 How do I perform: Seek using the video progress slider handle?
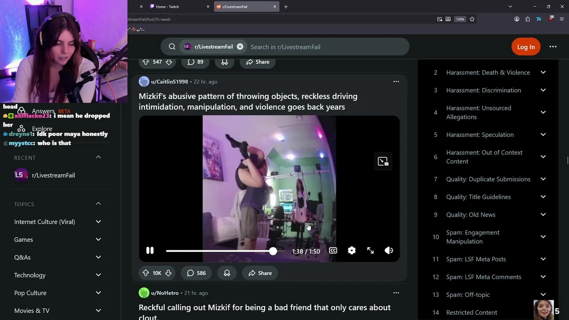point(273,251)
